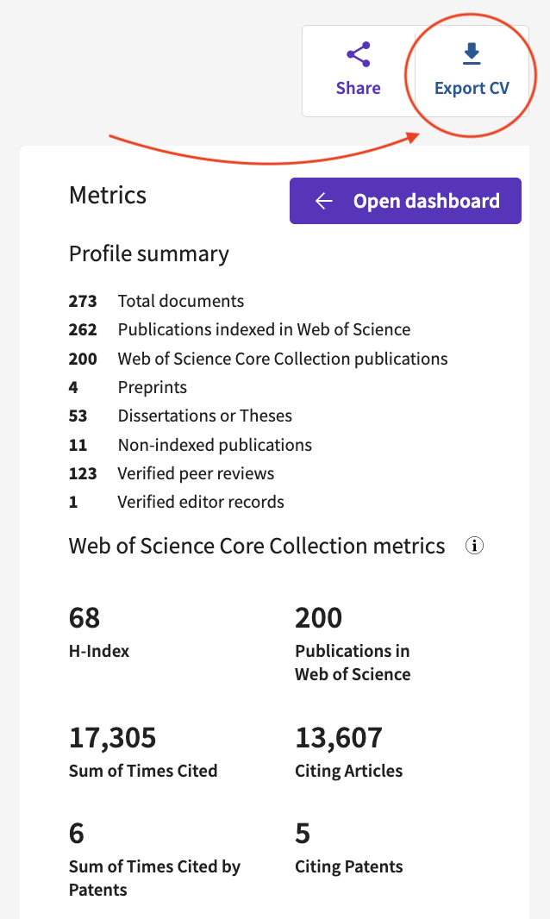Select the Share network icon above the profile
The width and height of the screenshot is (550, 919).
[x=358, y=53]
